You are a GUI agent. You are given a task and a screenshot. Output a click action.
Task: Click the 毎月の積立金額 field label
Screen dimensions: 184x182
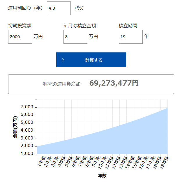point(79,26)
